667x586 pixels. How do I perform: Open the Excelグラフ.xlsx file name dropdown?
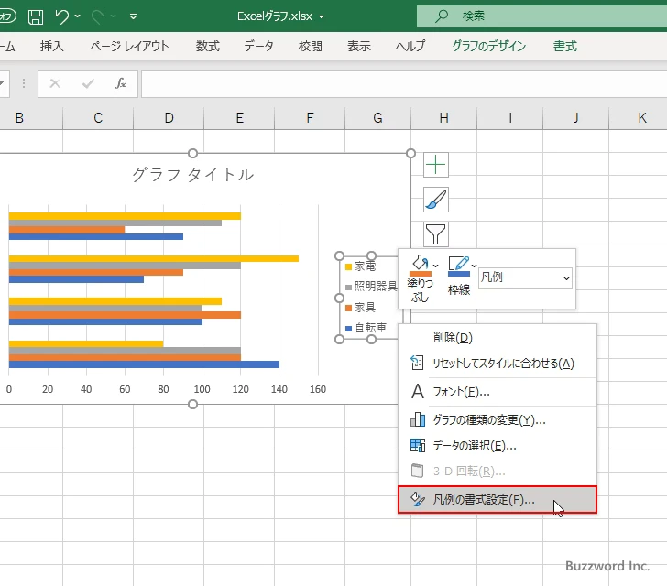322,16
